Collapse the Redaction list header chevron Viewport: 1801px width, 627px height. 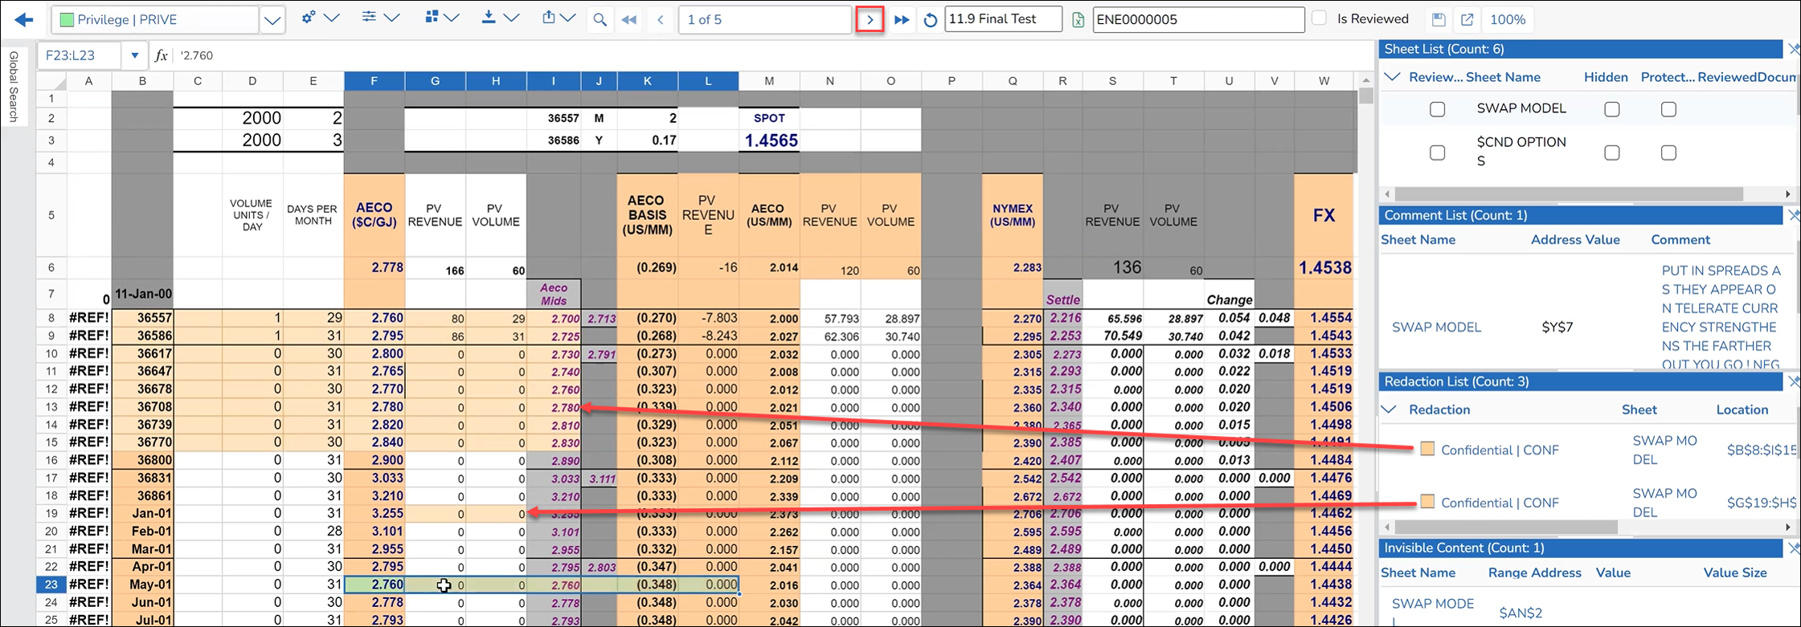point(1389,409)
